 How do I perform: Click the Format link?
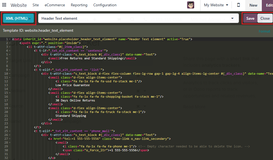[x=264, y=31]
